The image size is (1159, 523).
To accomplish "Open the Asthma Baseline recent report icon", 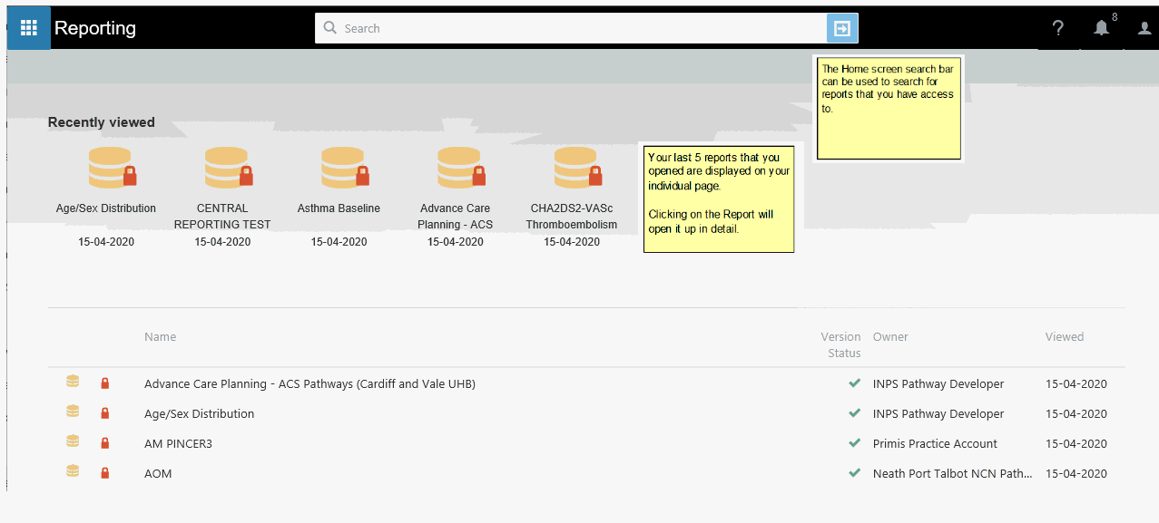I will click(x=344, y=167).
